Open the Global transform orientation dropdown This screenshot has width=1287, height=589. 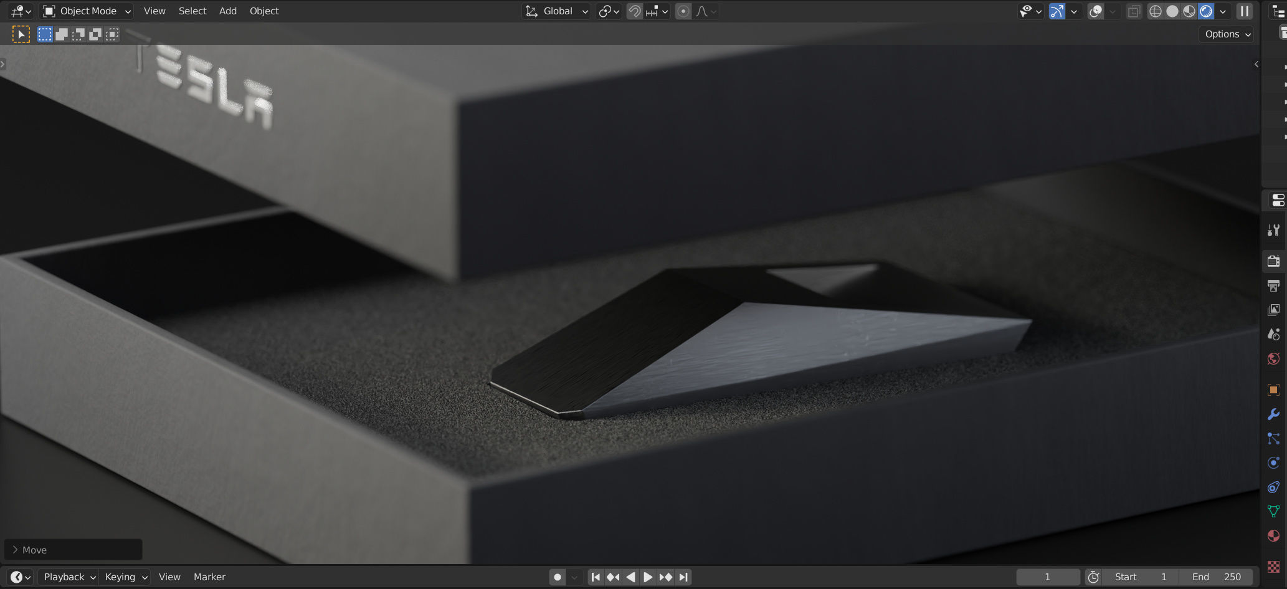pyautogui.click(x=556, y=11)
